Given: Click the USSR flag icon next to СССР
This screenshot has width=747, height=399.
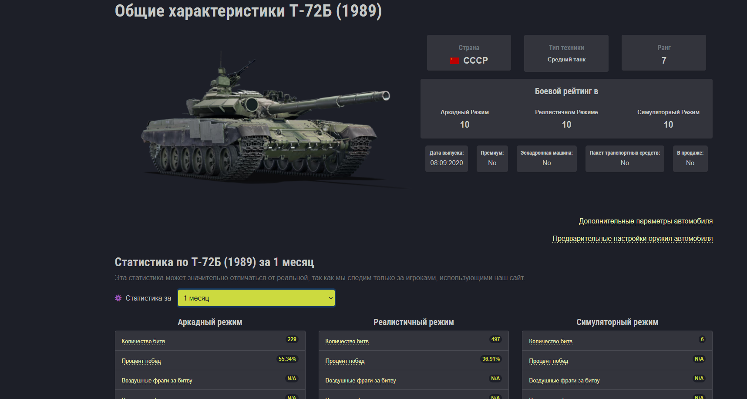Looking at the screenshot, I should click(454, 61).
